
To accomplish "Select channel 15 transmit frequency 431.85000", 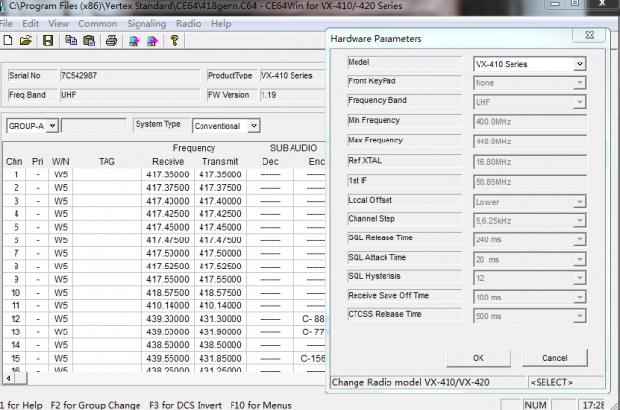I will (220, 358).
